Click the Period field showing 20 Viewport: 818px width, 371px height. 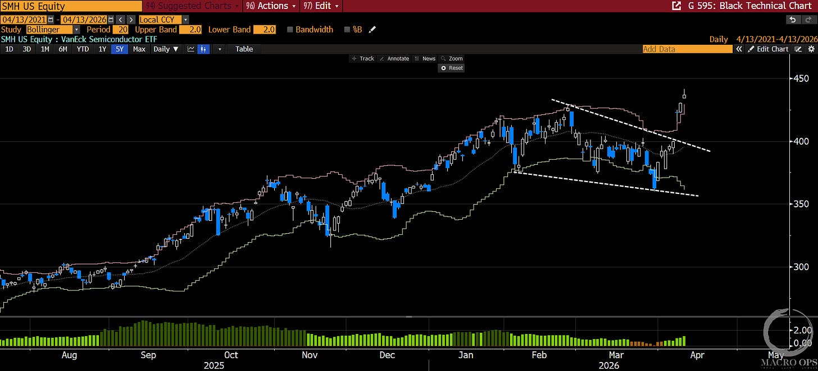pos(120,30)
